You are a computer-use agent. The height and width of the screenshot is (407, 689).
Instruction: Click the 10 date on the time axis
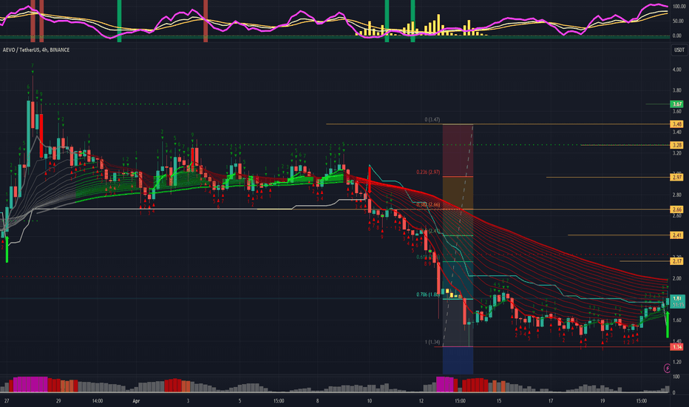(369, 401)
